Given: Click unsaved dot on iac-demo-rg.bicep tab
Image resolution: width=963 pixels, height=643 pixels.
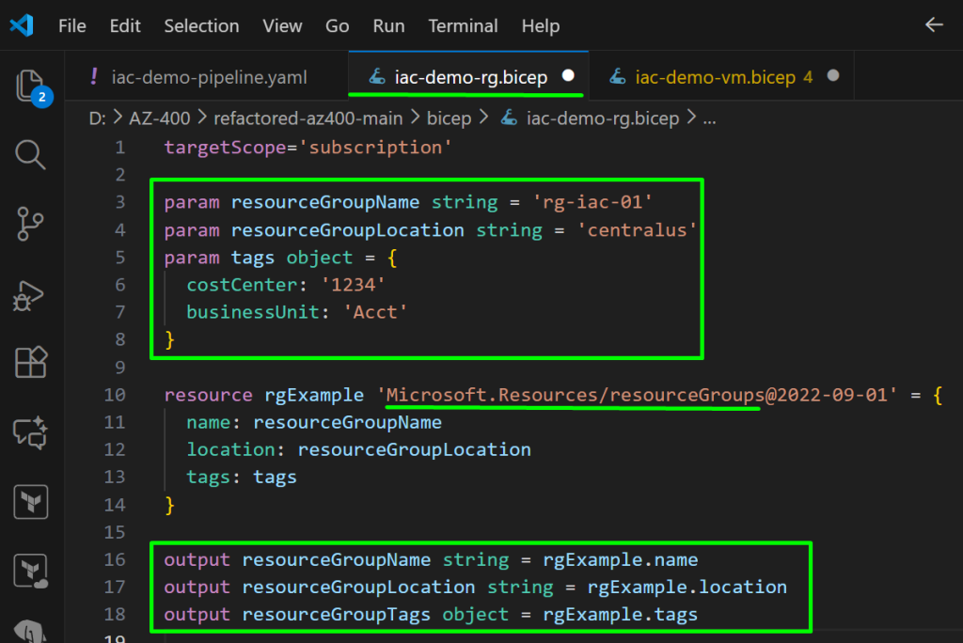Looking at the screenshot, I should point(568,77).
